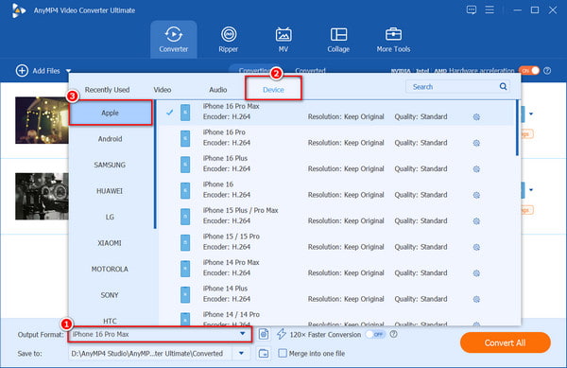This screenshot has width=567, height=368.
Task: Open settings gear for iPhone 16 Pro
Action: [476, 143]
